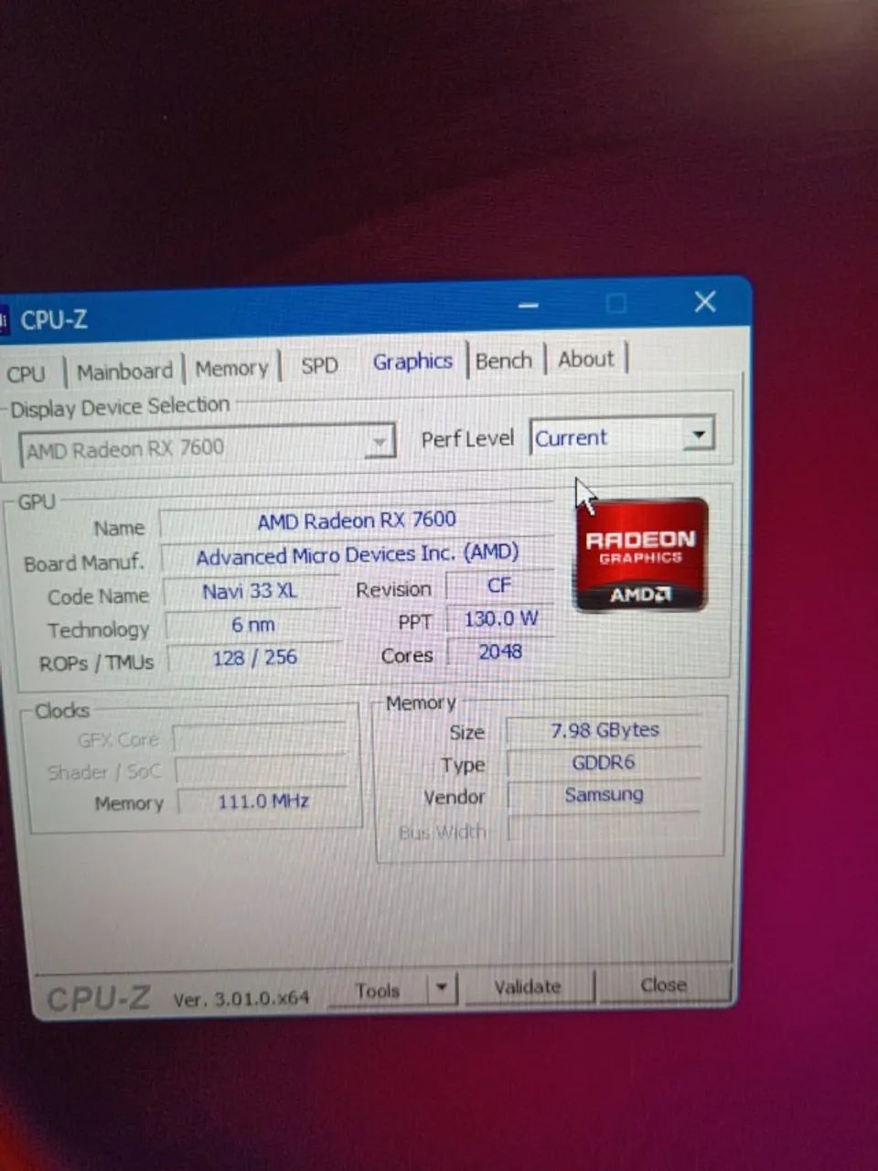Click the Code Name value Navi 33 XL
This screenshot has width=878, height=1171.
250,591
